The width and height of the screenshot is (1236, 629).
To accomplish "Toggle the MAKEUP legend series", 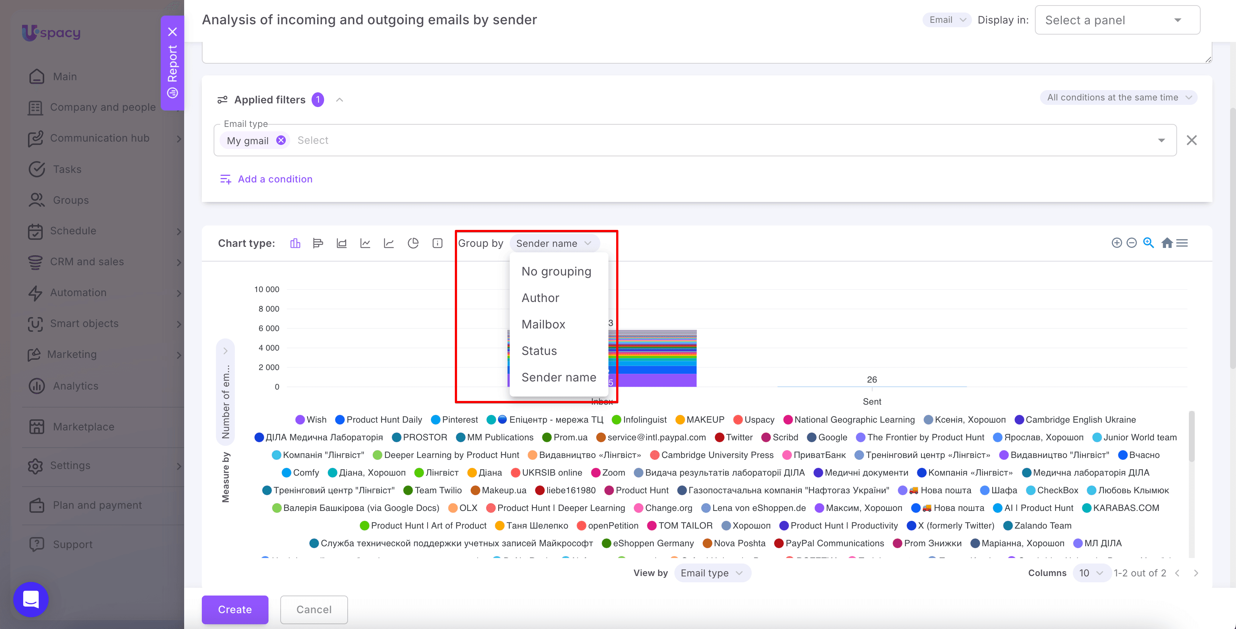I will click(x=699, y=420).
